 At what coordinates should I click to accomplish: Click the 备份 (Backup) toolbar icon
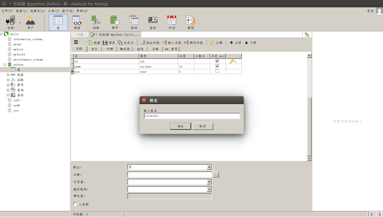point(153,22)
